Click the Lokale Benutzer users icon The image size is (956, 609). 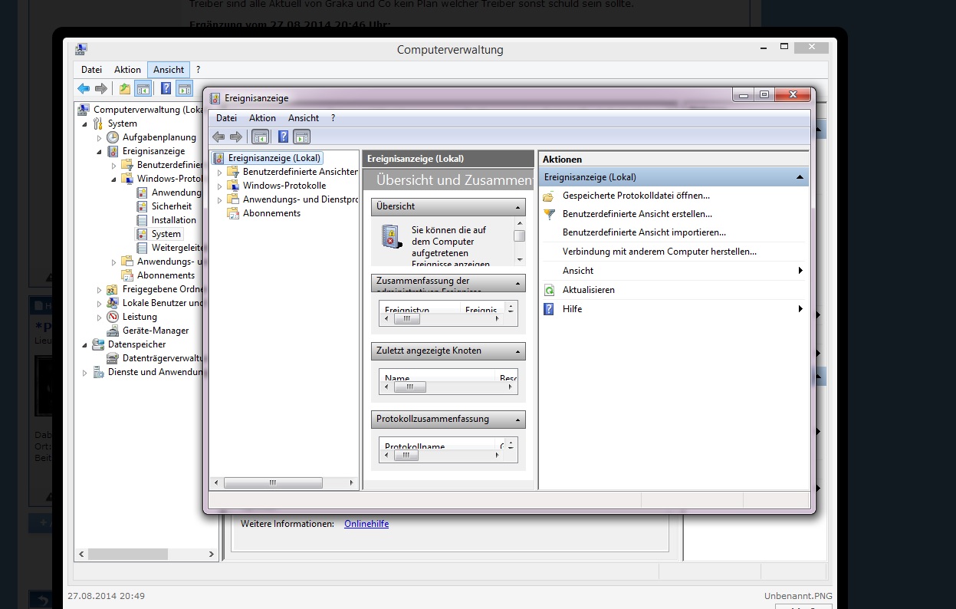tap(113, 303)
